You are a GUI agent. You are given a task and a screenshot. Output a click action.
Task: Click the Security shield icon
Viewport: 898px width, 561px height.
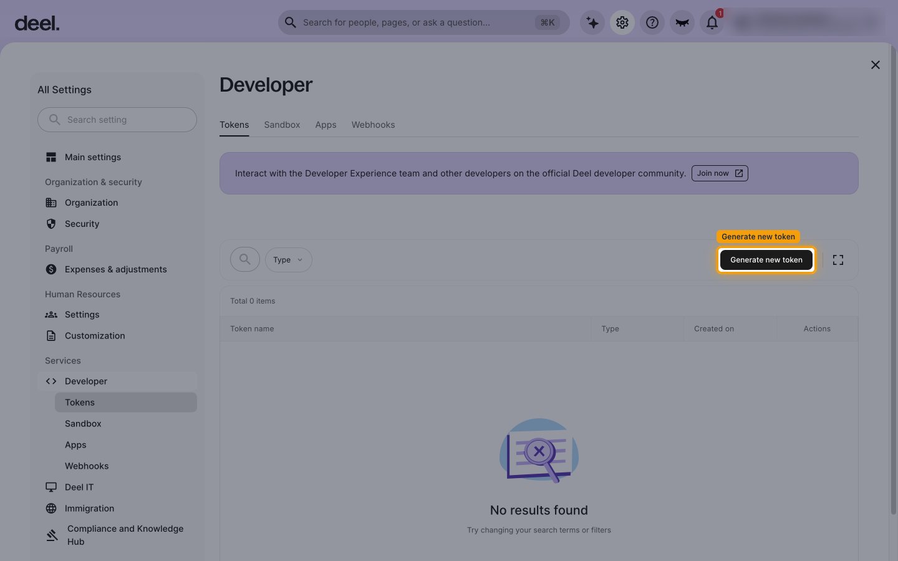pyautogui.click(x=51, y=224)
